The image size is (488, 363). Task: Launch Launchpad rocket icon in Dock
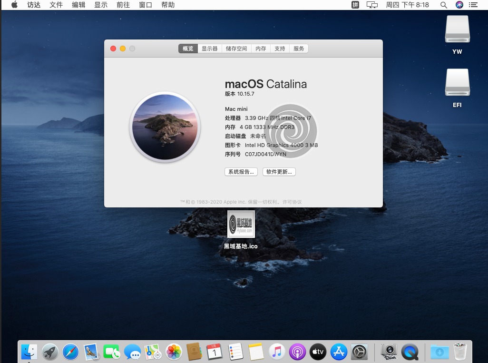(50, 352)
